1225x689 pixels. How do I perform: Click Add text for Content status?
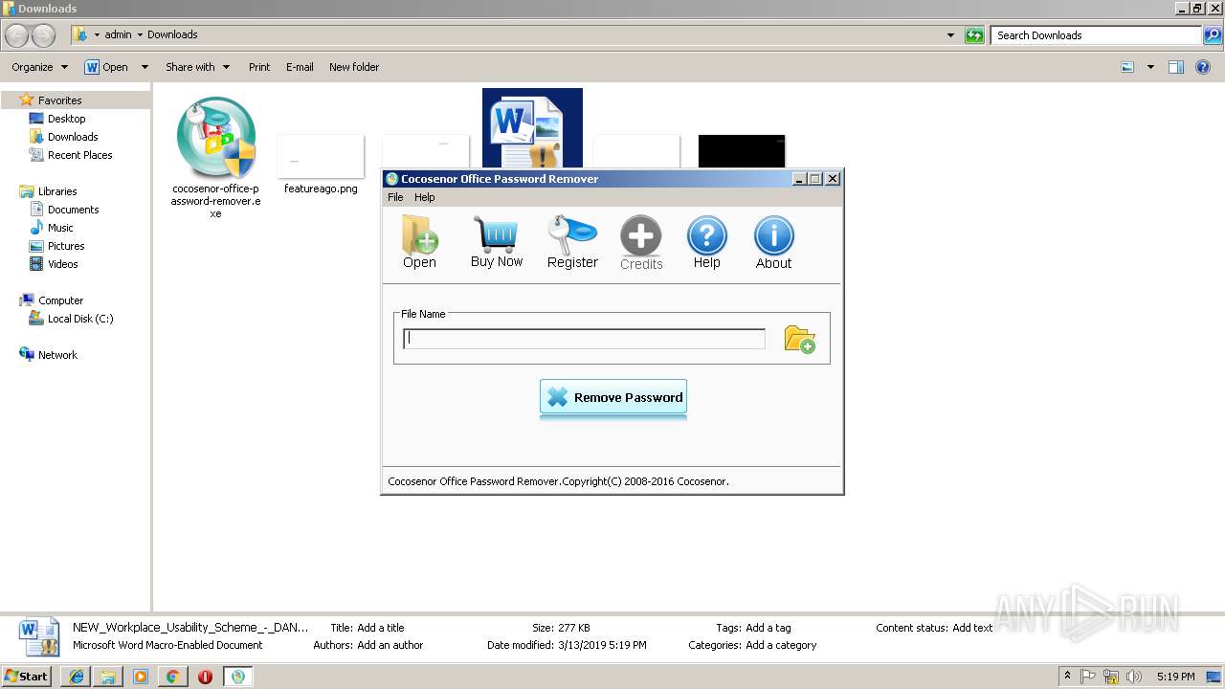972,628
